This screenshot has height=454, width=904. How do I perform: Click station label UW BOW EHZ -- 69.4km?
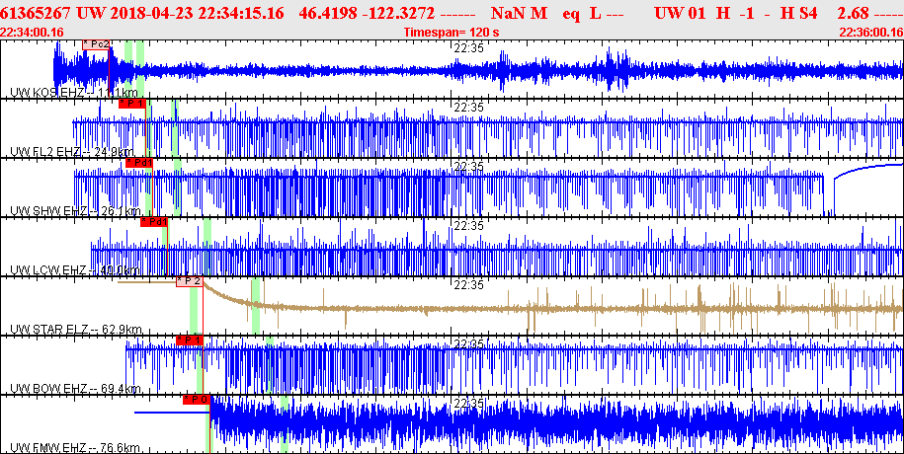click(x=75, y=389)
